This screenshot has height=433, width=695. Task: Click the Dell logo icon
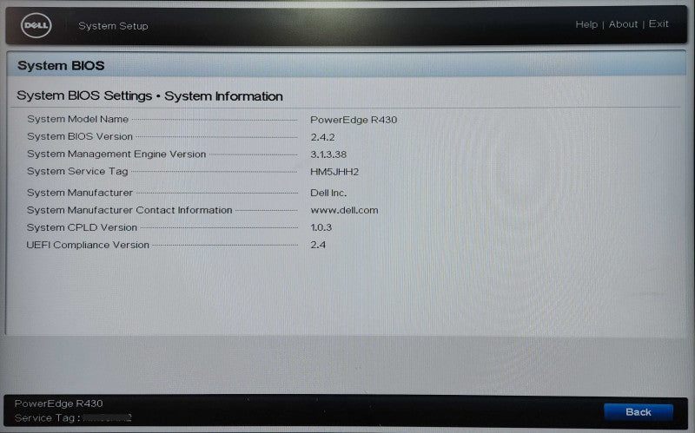click(x=36, y=25)
